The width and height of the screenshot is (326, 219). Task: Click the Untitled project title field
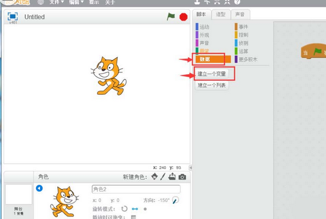click(x=35, y=17)
